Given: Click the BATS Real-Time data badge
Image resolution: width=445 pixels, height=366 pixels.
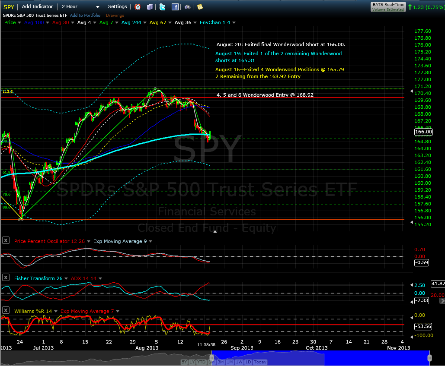Looking at the screenshot, I should [388, 7].
